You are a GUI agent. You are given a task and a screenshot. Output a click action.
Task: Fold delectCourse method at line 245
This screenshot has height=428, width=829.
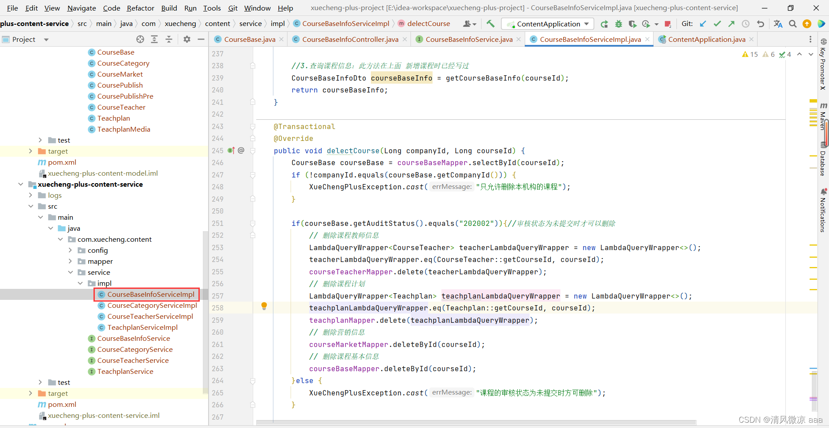click(x=253, y=151)
